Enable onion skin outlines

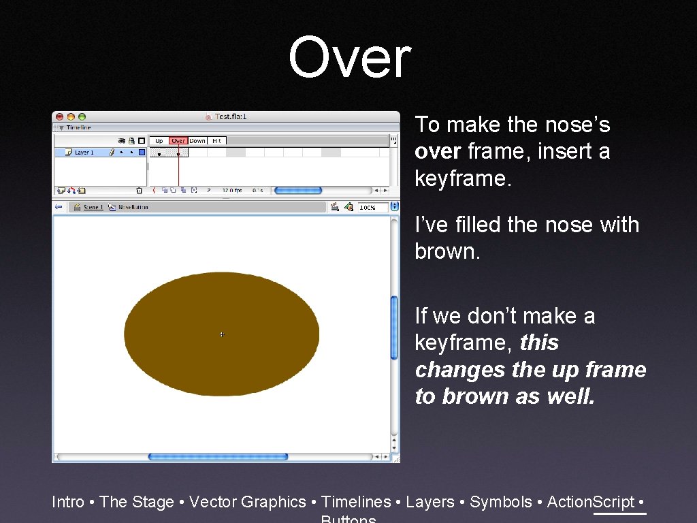coord(174,191)
